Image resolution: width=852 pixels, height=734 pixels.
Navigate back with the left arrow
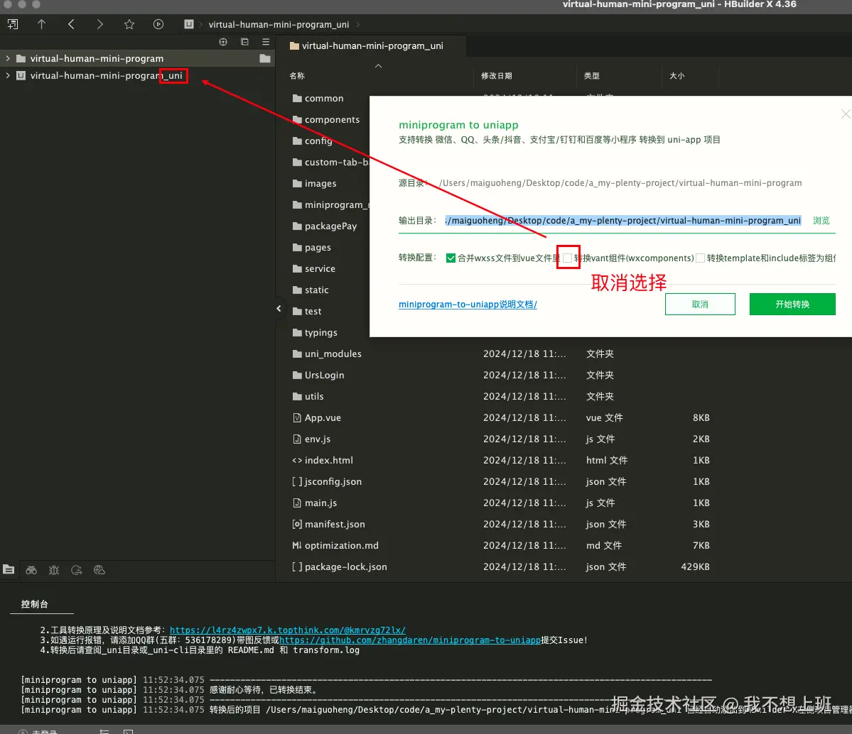click(x=71, y=24)
